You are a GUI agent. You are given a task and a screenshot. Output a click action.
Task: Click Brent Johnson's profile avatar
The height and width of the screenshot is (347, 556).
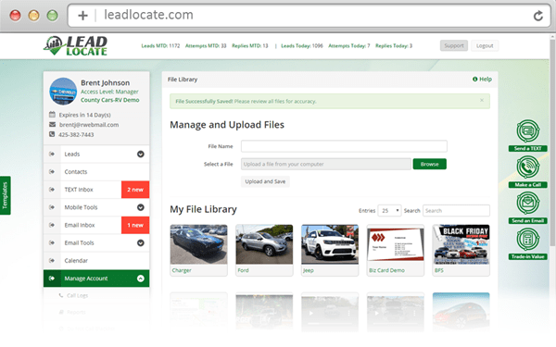click(x=63, y=92)
